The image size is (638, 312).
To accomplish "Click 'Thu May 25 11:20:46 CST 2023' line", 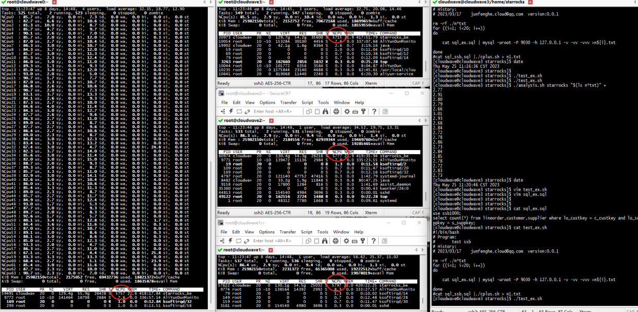I will tap(466, 186).
